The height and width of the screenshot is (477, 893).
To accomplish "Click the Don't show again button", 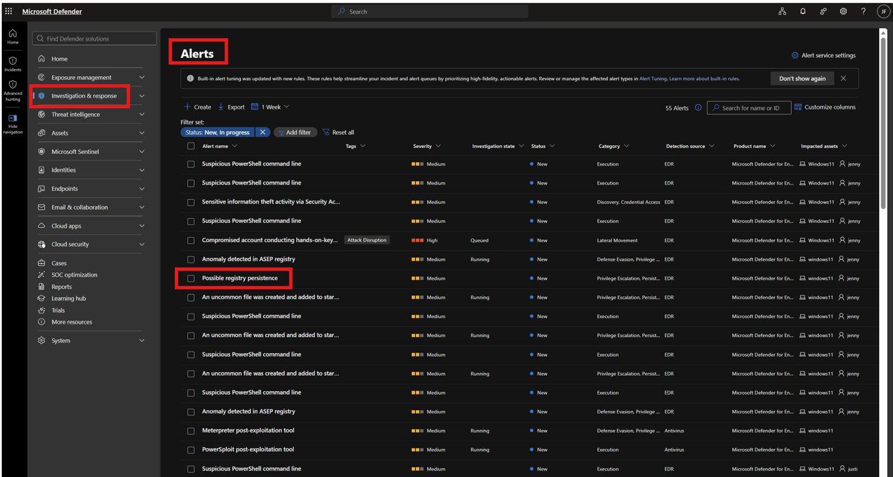I will (x=802, y=78).
